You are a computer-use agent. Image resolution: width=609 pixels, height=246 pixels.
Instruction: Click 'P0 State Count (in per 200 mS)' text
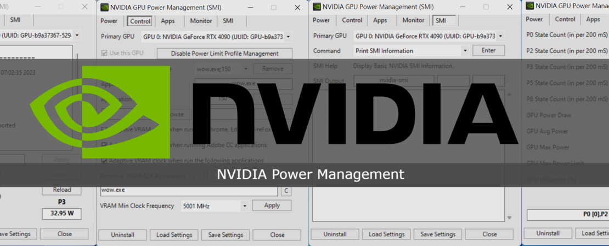click(x=567, y=35)
